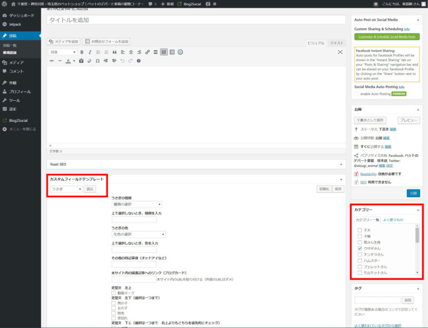
Task: Open the text color picker arrow
Action: point(74,61)
